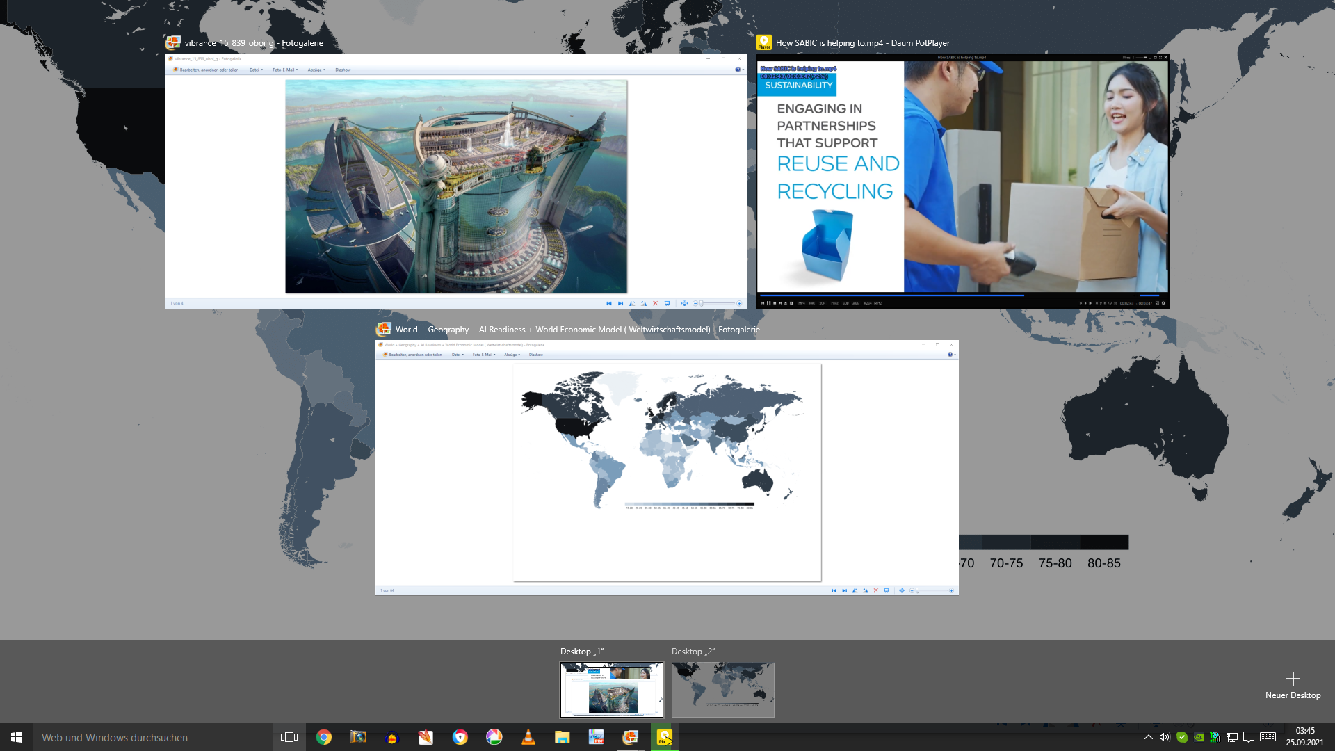Open Picasa from the taskbar
Image resolution: width=1335 pixels, height=751 pixels.
coord(494,737)
